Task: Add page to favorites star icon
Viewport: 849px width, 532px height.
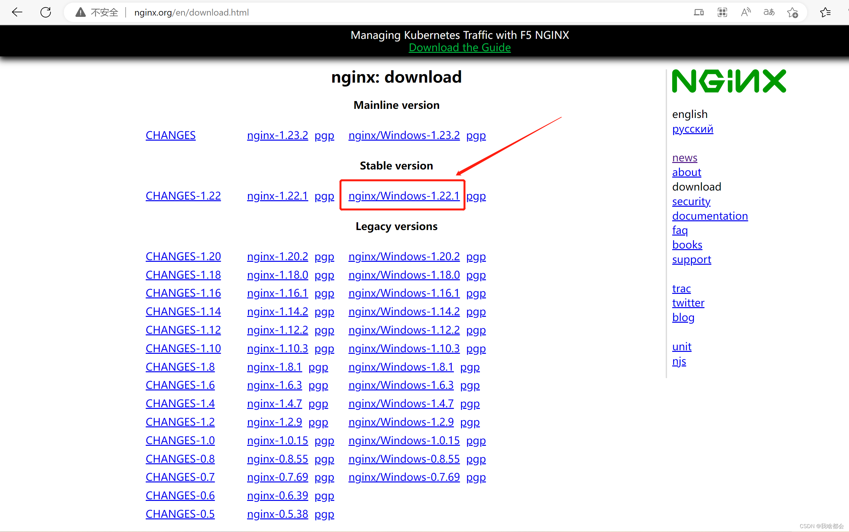Action: pyautogui.click(x=792, y=12)
